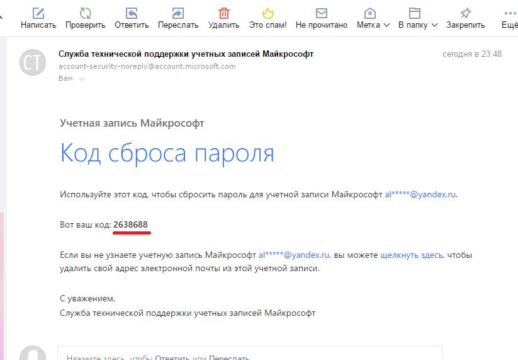Pin the email using Закрепить
Image resolution: width=518 pixels, height=360 pixels.
click(465, 13)
